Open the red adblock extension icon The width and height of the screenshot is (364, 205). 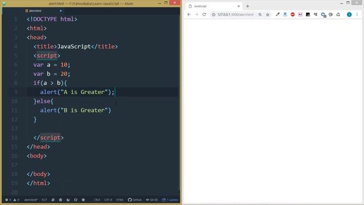293,14
